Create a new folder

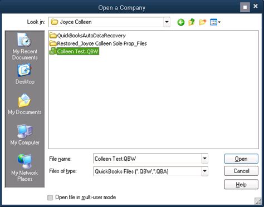click(x=203, y=22)
